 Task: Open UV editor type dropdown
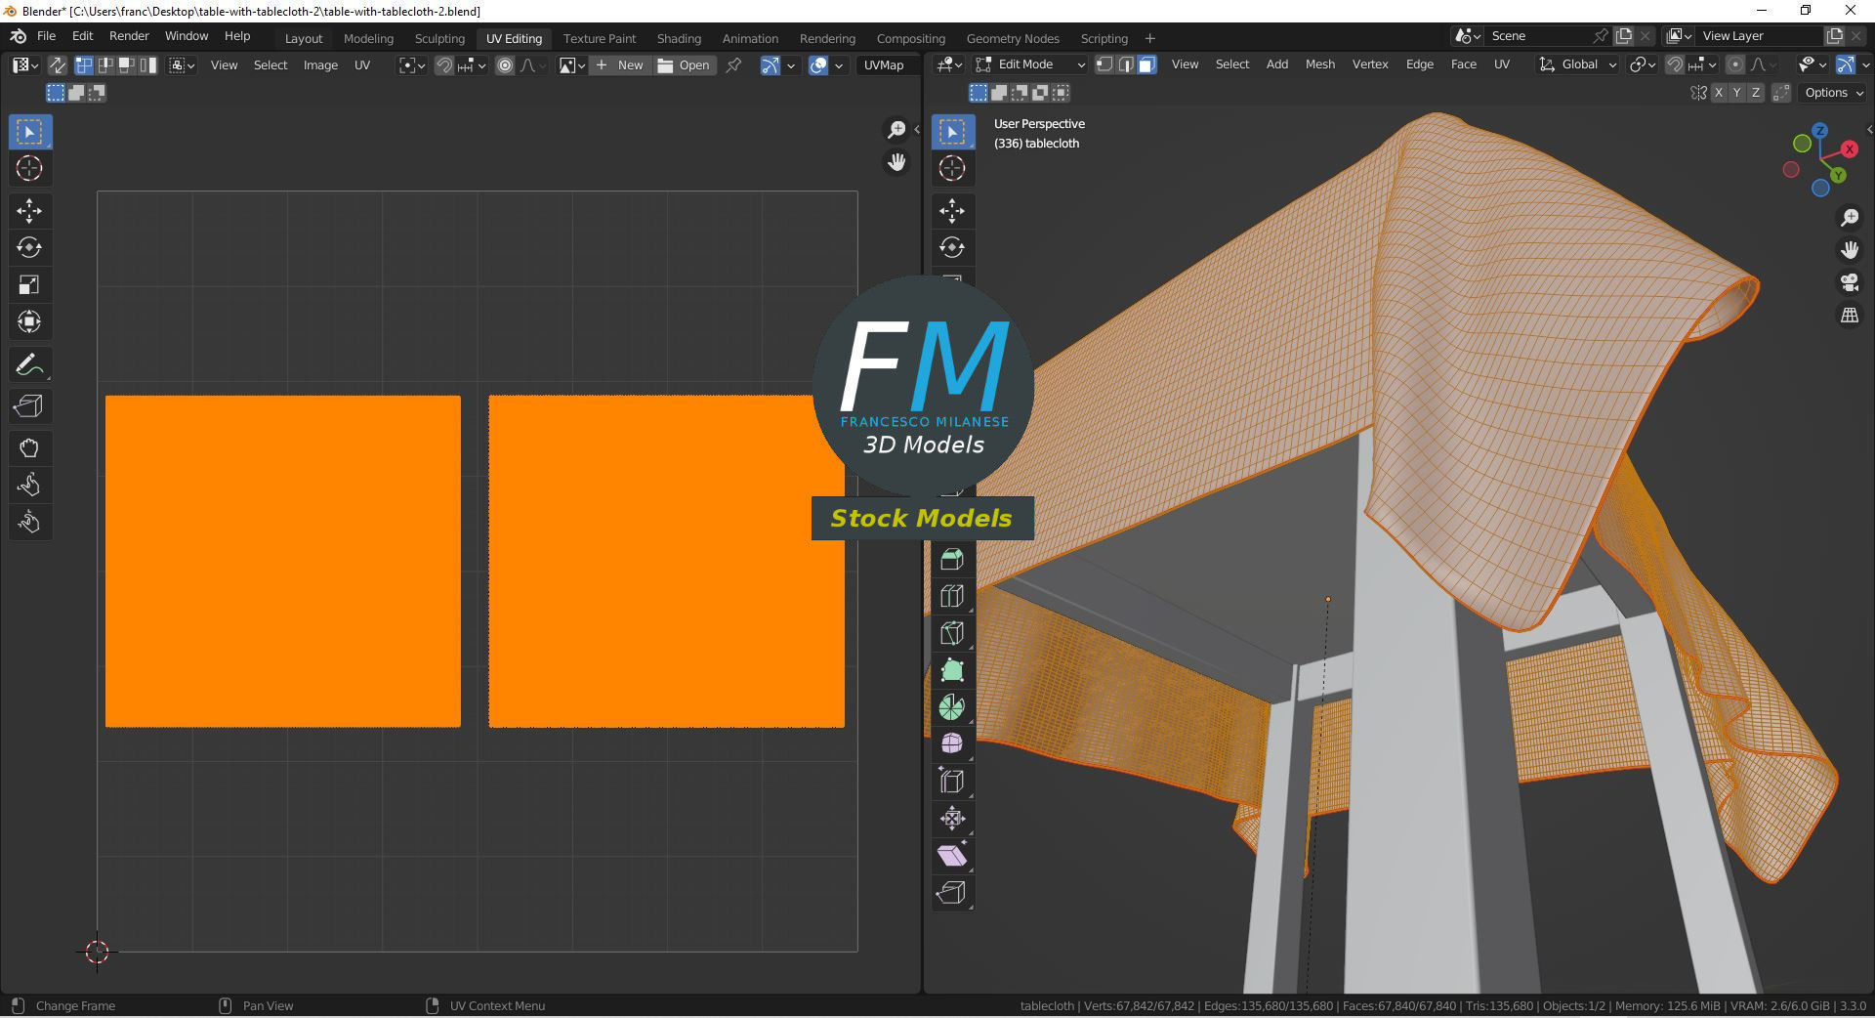(x=25, y=65)
